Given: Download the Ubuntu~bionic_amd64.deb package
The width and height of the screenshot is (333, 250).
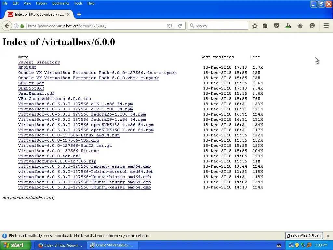Looking at the screenshot, I should coord(85,177).
